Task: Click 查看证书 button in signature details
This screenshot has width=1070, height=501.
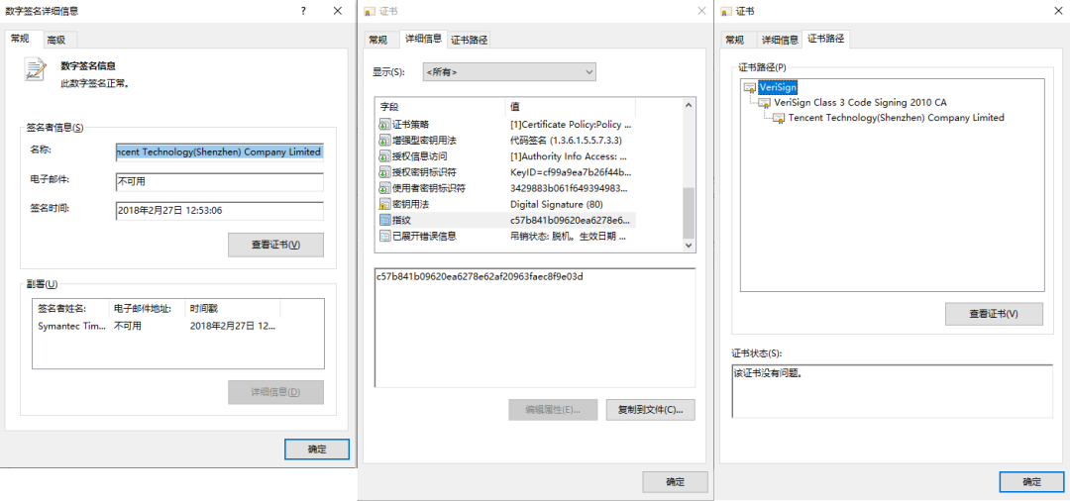Action: pos(275,245)
